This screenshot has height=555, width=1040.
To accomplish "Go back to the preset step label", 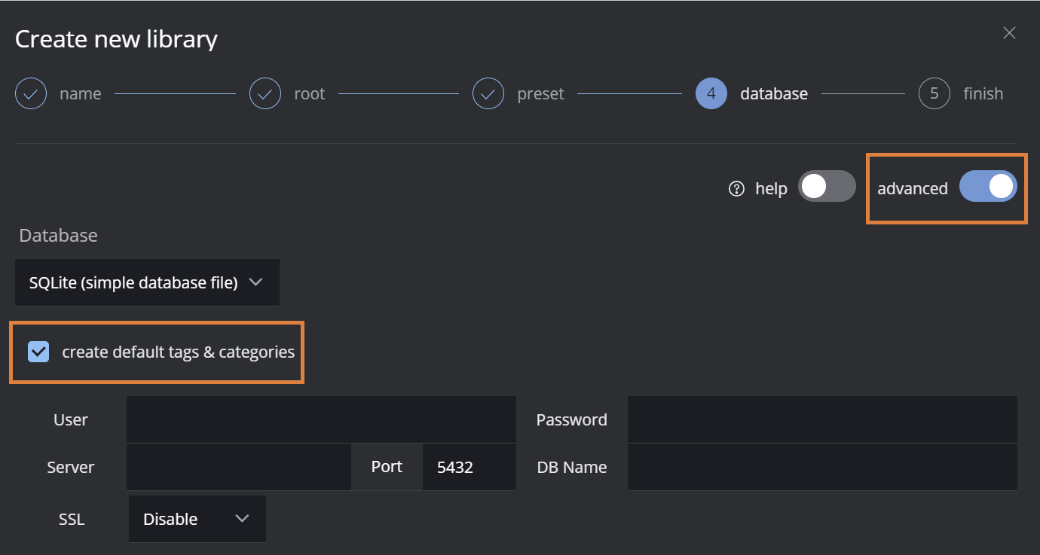I will [x=540, y=94].
